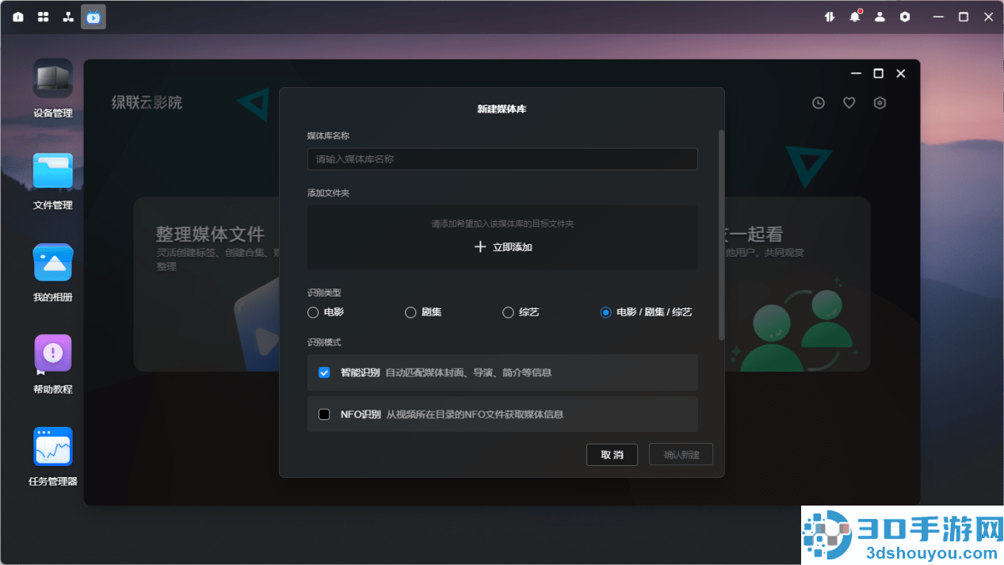Open the transfer arrows icon in top bar
The height and width of the screenshot is (565, 1004).
tap(830, 17)
